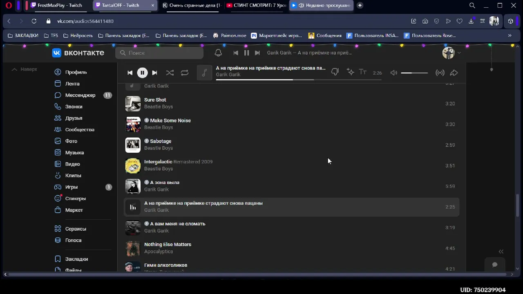Collapse side panel with double chevron icon
The height and width of the screenshot is (294, 523).
[x=501, y=252]
